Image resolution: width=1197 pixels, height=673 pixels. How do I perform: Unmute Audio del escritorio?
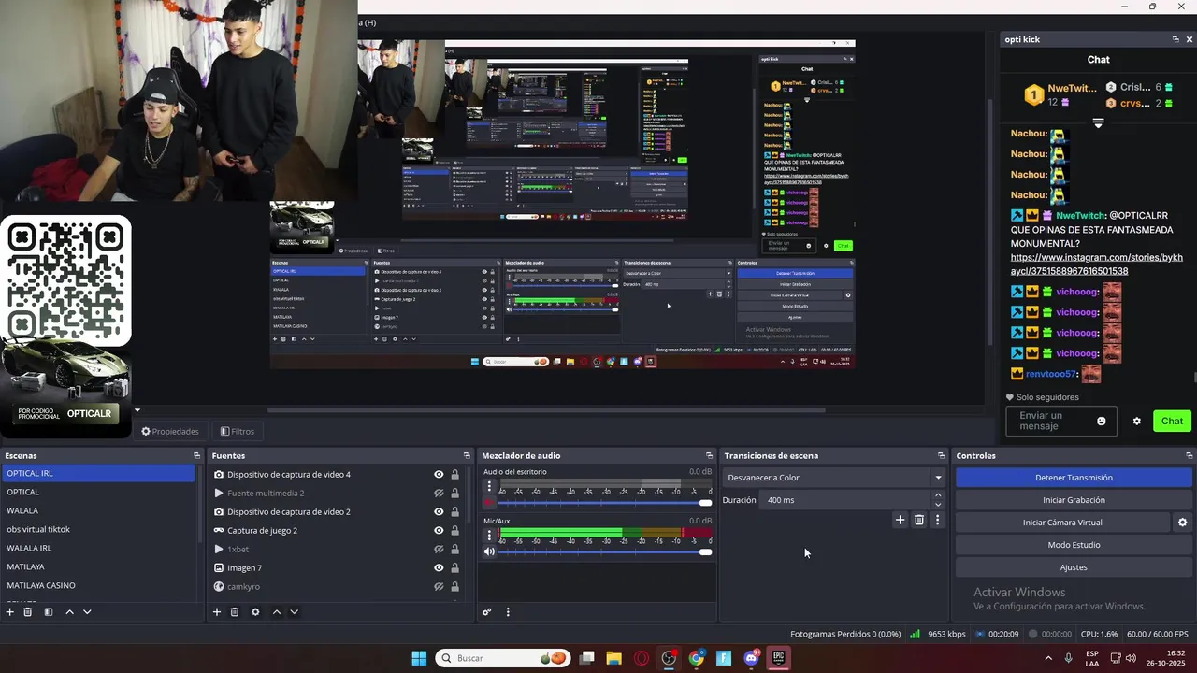(x=488, y=503)
